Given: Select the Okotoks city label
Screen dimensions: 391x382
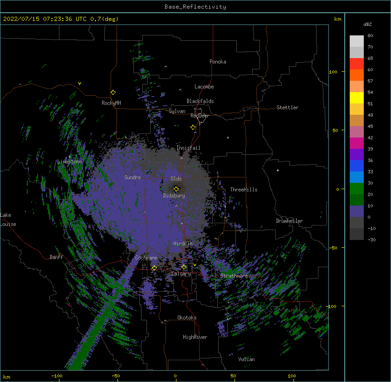Looking at the screenshot, I should pos(187,318).
